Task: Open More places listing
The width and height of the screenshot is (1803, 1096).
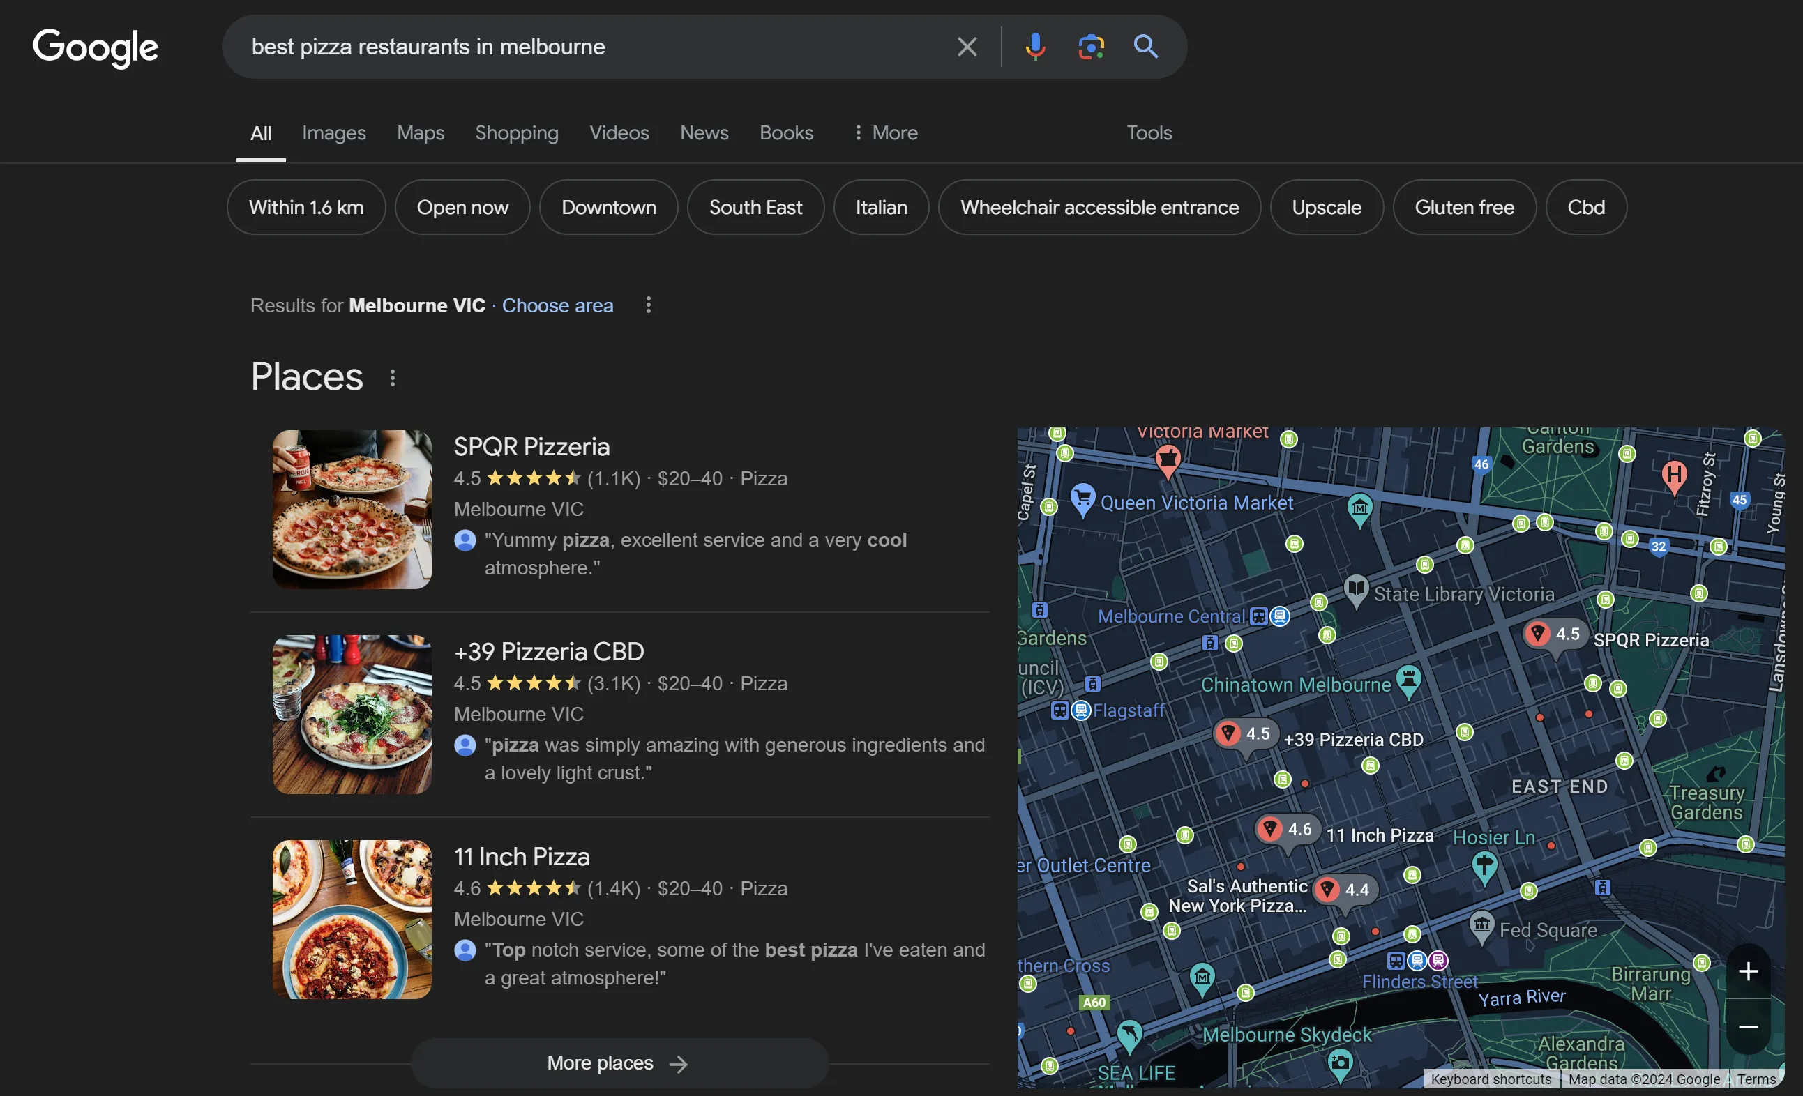Action: pos(619,1063)
